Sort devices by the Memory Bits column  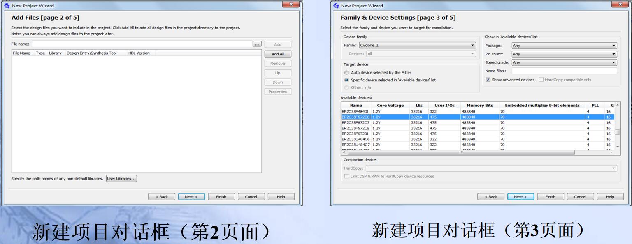(479, 105)
